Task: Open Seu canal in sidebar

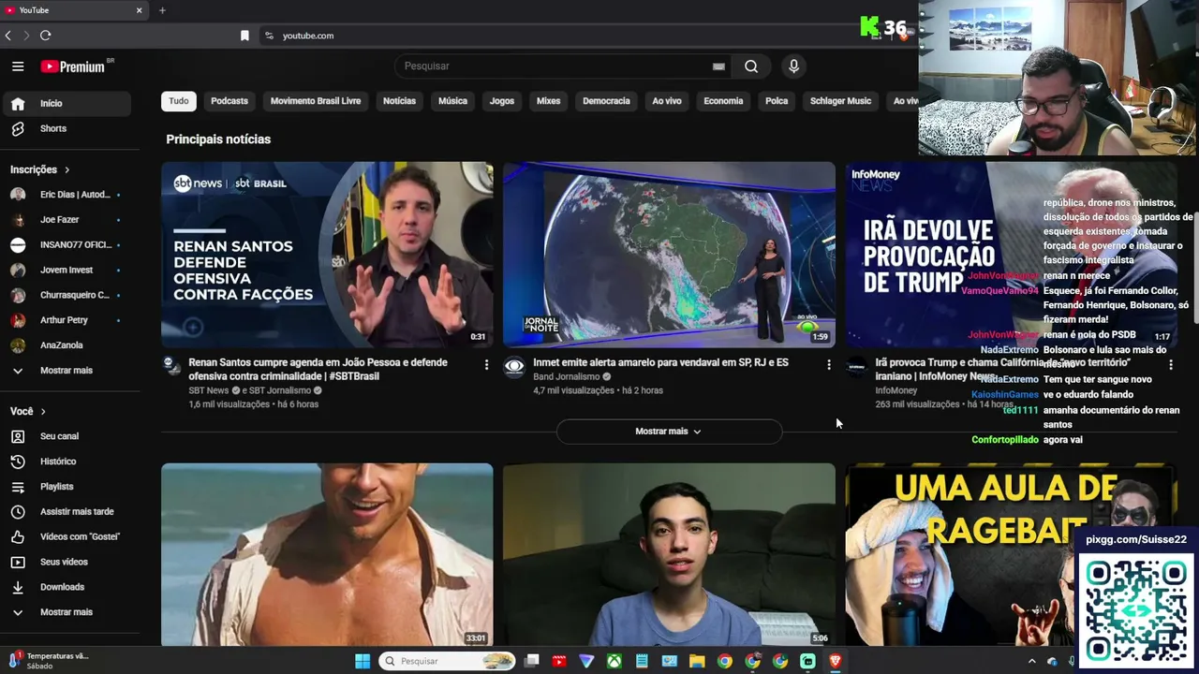Action: point(66,436)
